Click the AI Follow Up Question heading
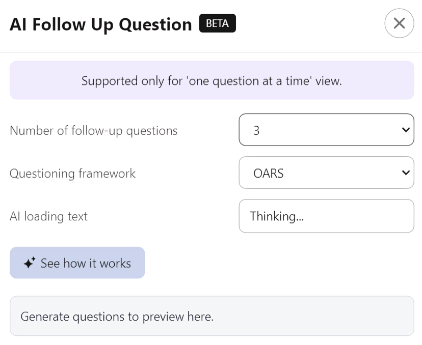The width and height of the screenshot is (422, 345). tap(100, 24)
